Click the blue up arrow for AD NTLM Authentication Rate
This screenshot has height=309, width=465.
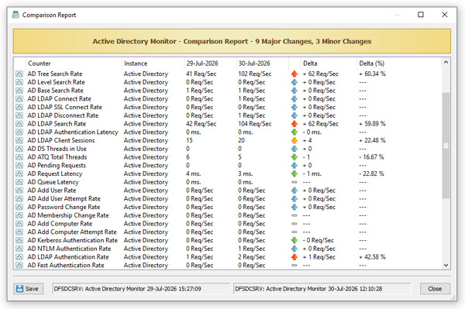[294, 249]
